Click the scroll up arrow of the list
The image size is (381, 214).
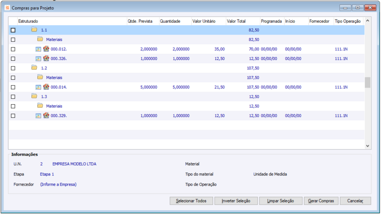[x=367, y=21]
